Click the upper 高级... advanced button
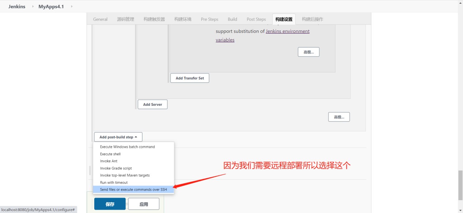Image resolution: width=463 pixels, height=213 pixels. pos(308,52)
